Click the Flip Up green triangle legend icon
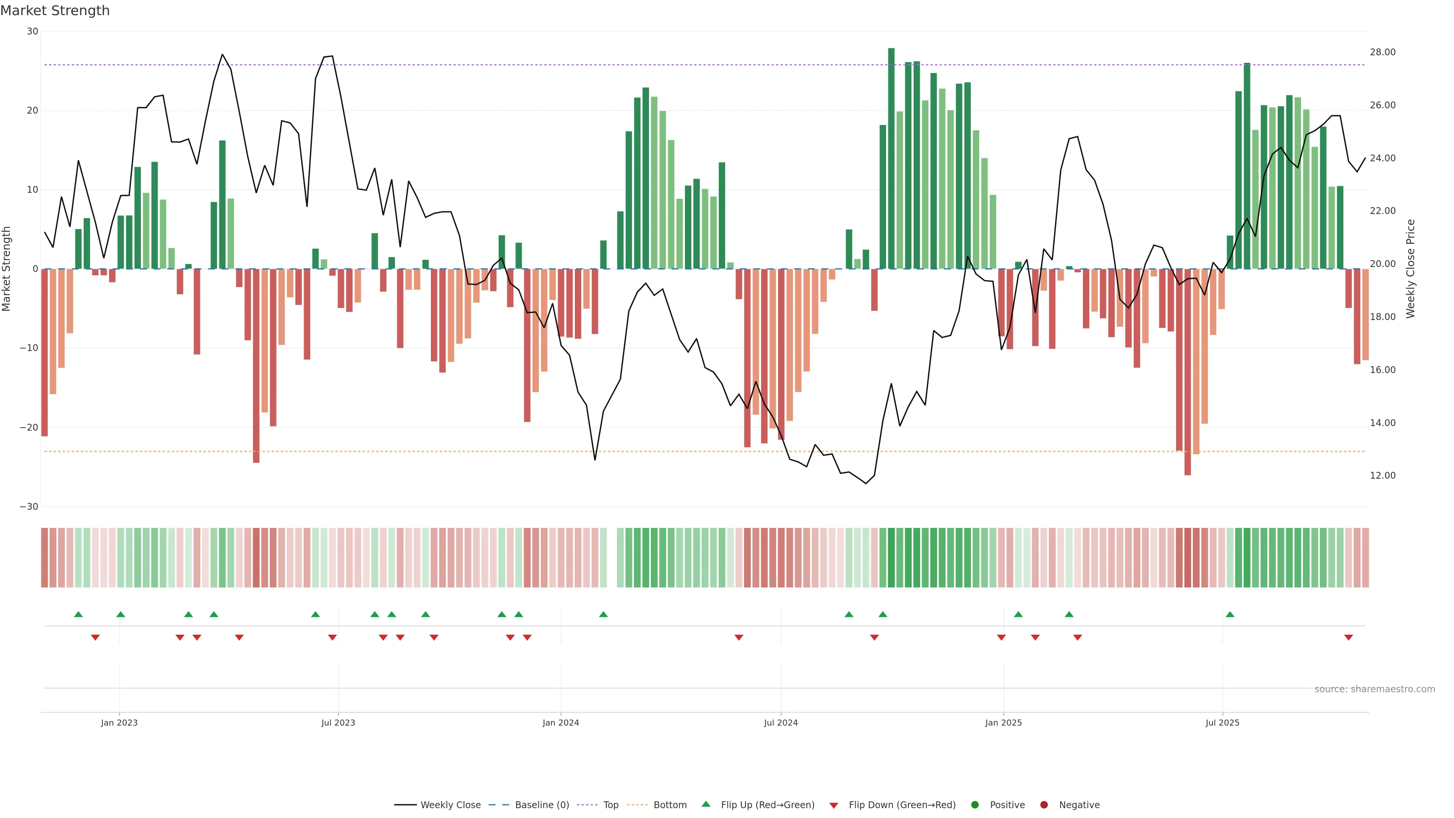The width and height of the screenshot is (1454, 818). click(x=705, y=804)
